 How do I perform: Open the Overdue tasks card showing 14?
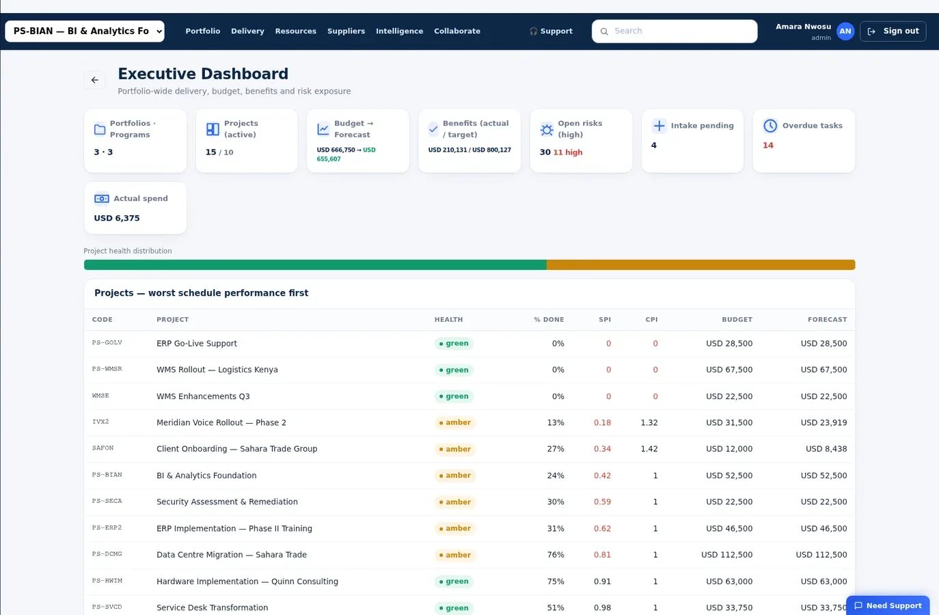(804, 141)
